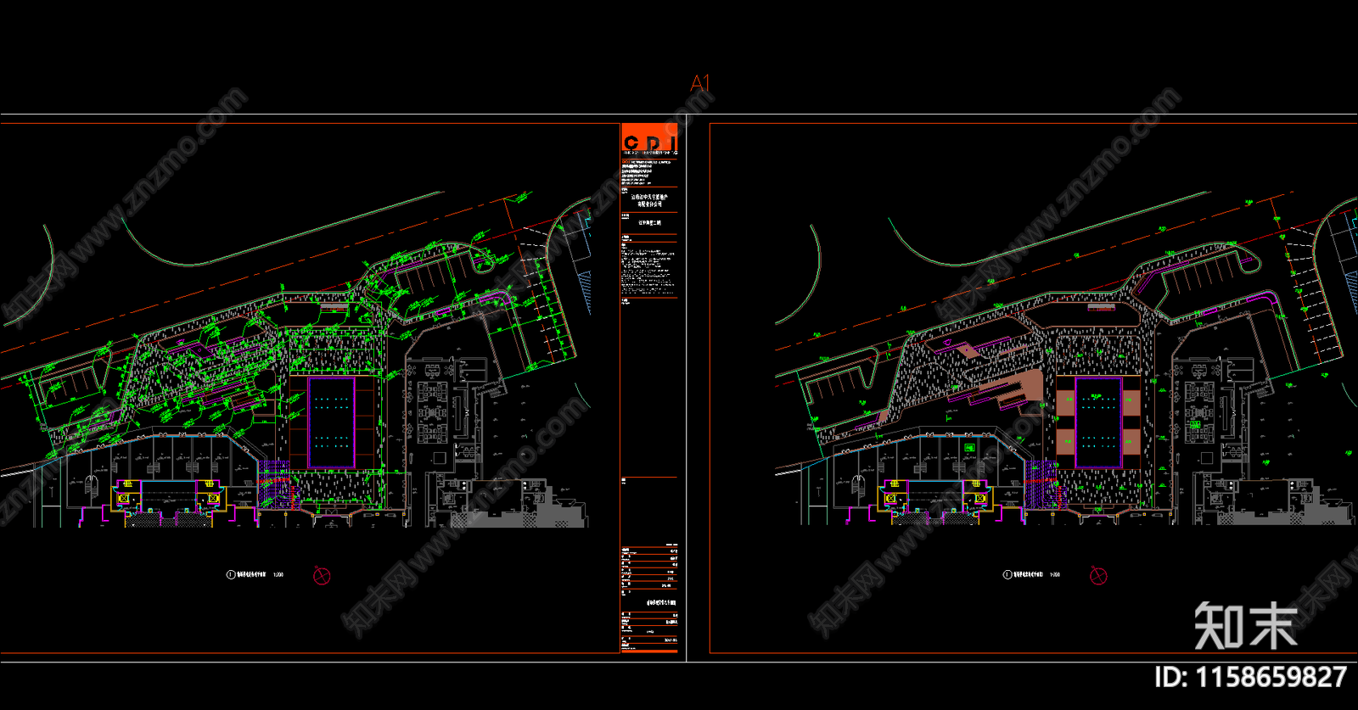This screenshot has width=1358, height=710.
Task: Click the circled drawing number beside left title
Action: (230, 575)
